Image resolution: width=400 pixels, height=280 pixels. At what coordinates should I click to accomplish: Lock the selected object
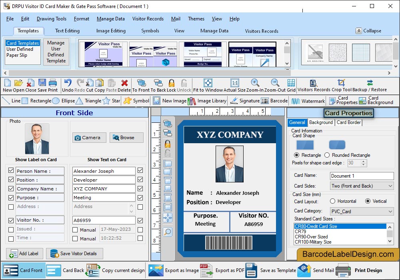(x=172, y=83)
